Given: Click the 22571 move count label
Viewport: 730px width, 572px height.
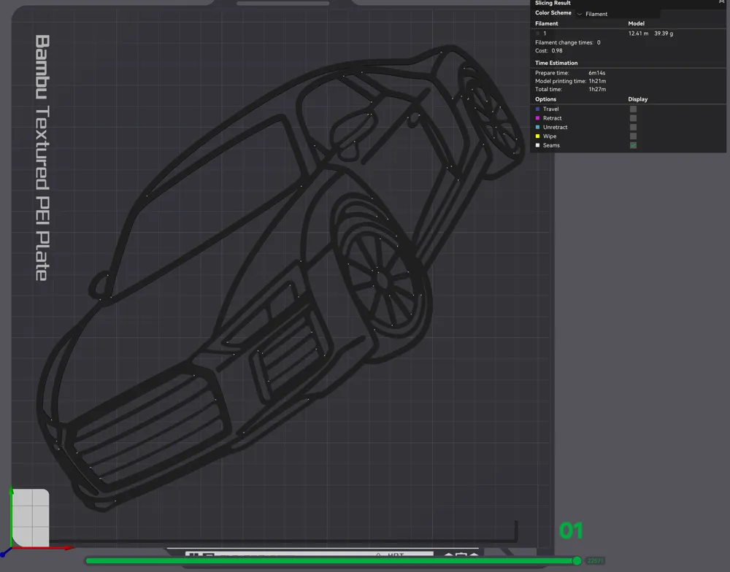Looking at the screenshot, I should click(595, 561).
